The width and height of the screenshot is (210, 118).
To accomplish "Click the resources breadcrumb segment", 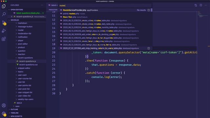I will coord(53,10).
